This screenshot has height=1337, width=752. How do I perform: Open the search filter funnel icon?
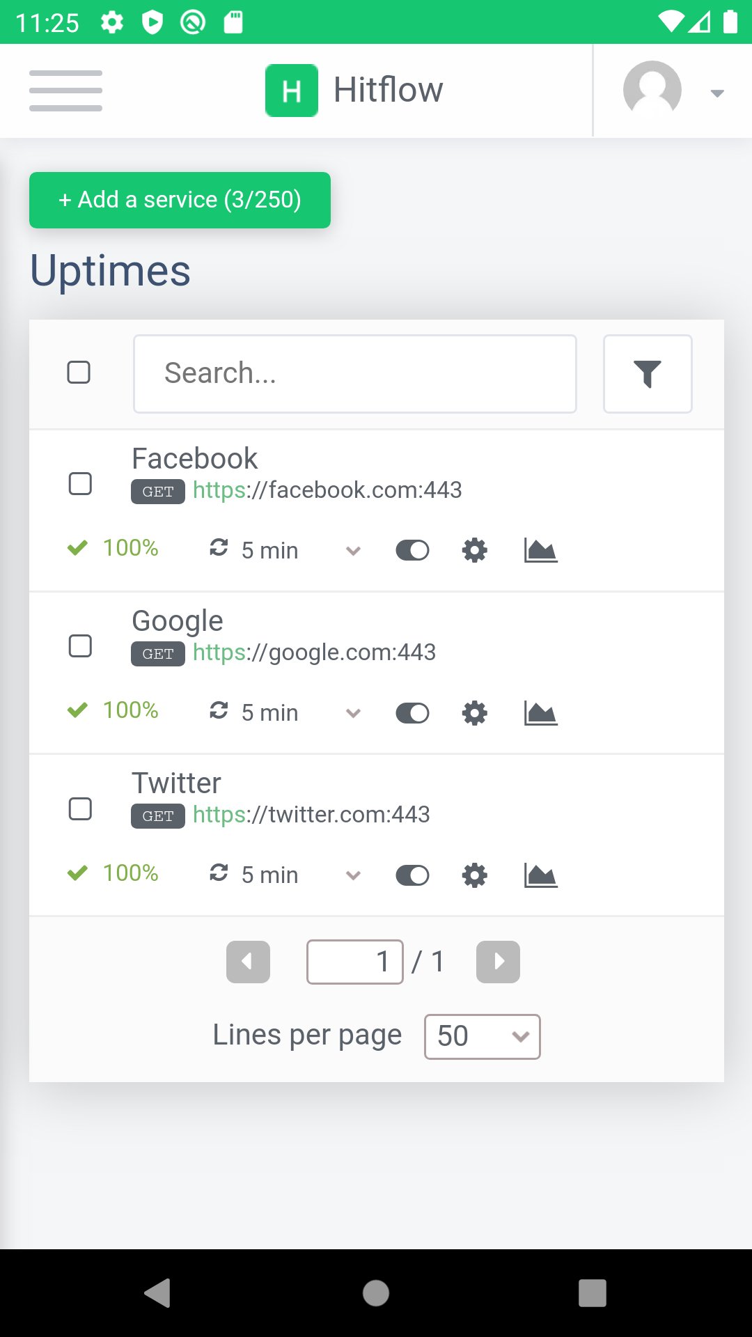[x=647, y=374]
